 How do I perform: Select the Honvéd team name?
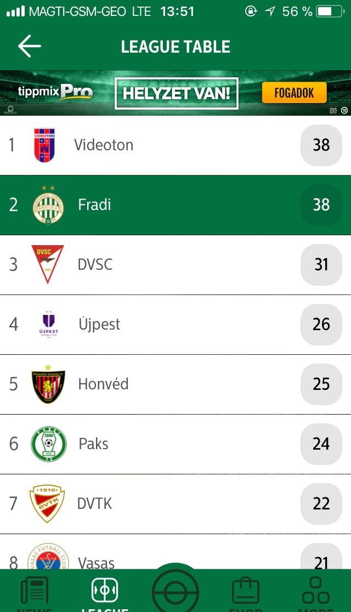(103, 384)
